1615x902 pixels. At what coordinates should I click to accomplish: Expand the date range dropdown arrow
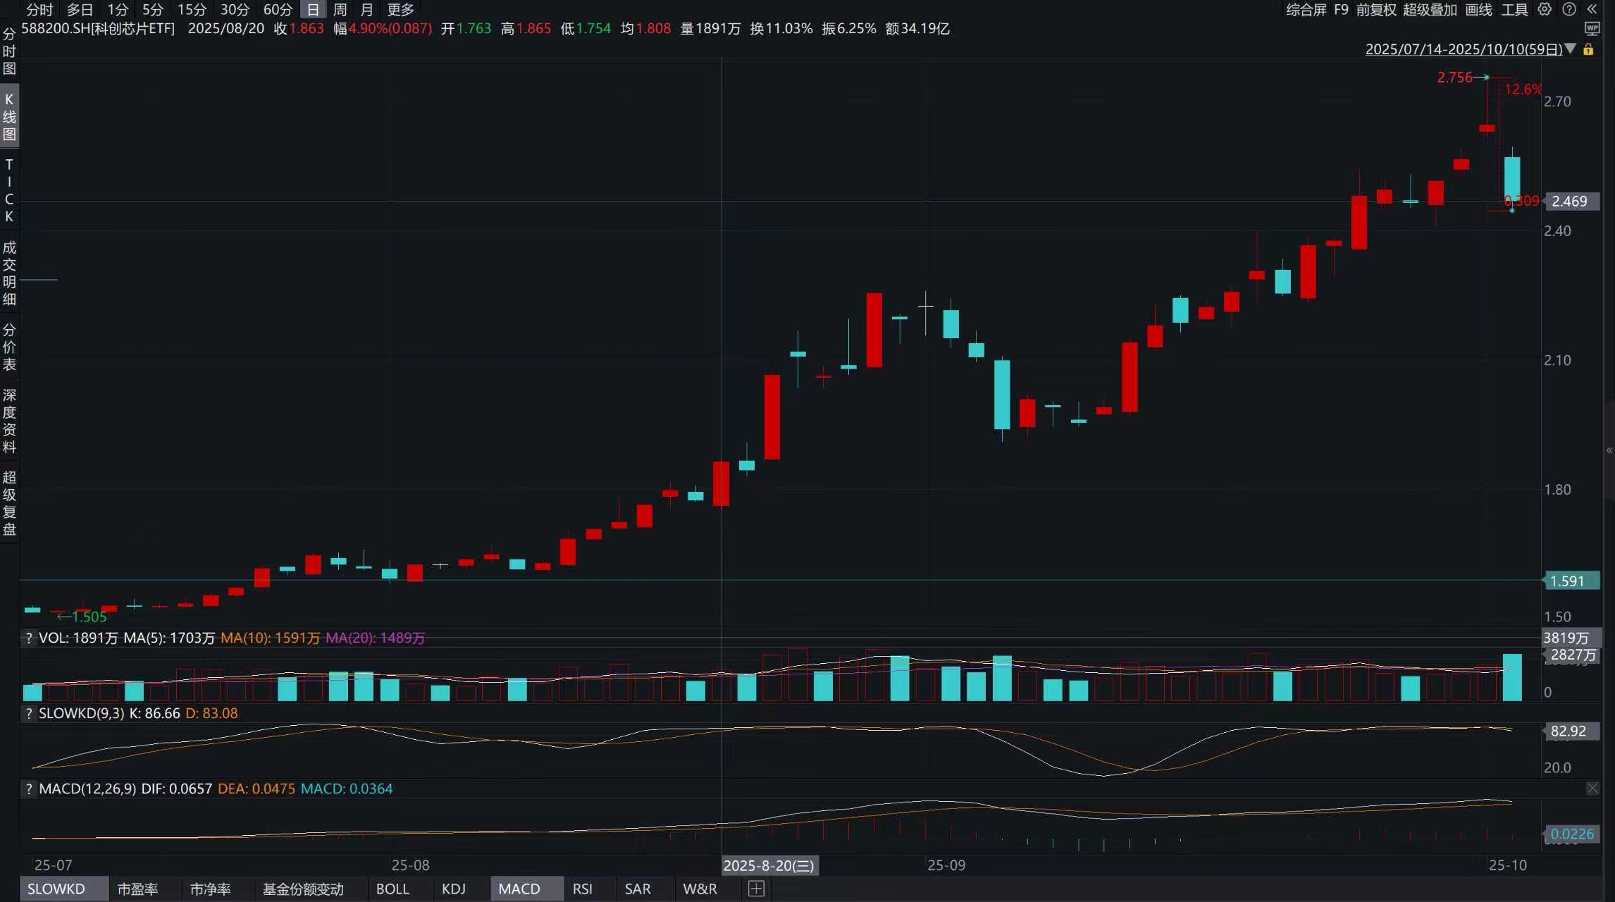click(1570, 49)
